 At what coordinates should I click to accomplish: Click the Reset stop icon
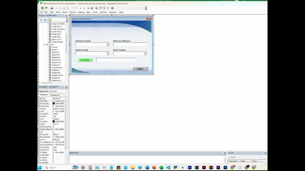(88, 8)
